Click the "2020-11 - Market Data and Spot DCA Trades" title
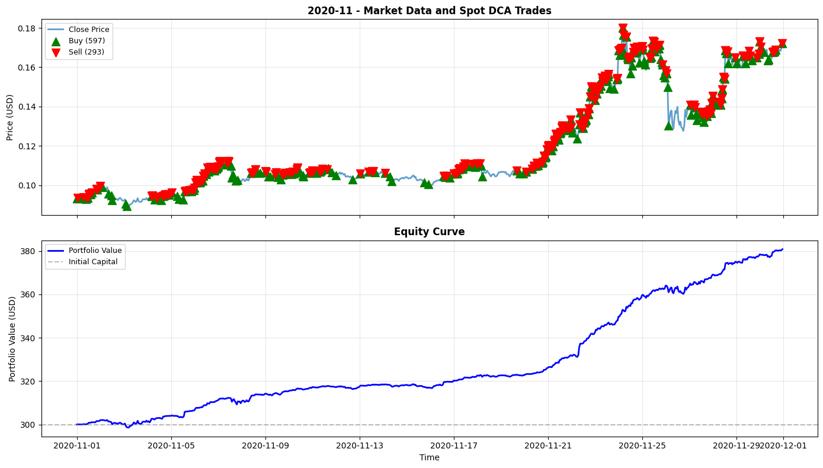823x468 pixels. (429, 11)
